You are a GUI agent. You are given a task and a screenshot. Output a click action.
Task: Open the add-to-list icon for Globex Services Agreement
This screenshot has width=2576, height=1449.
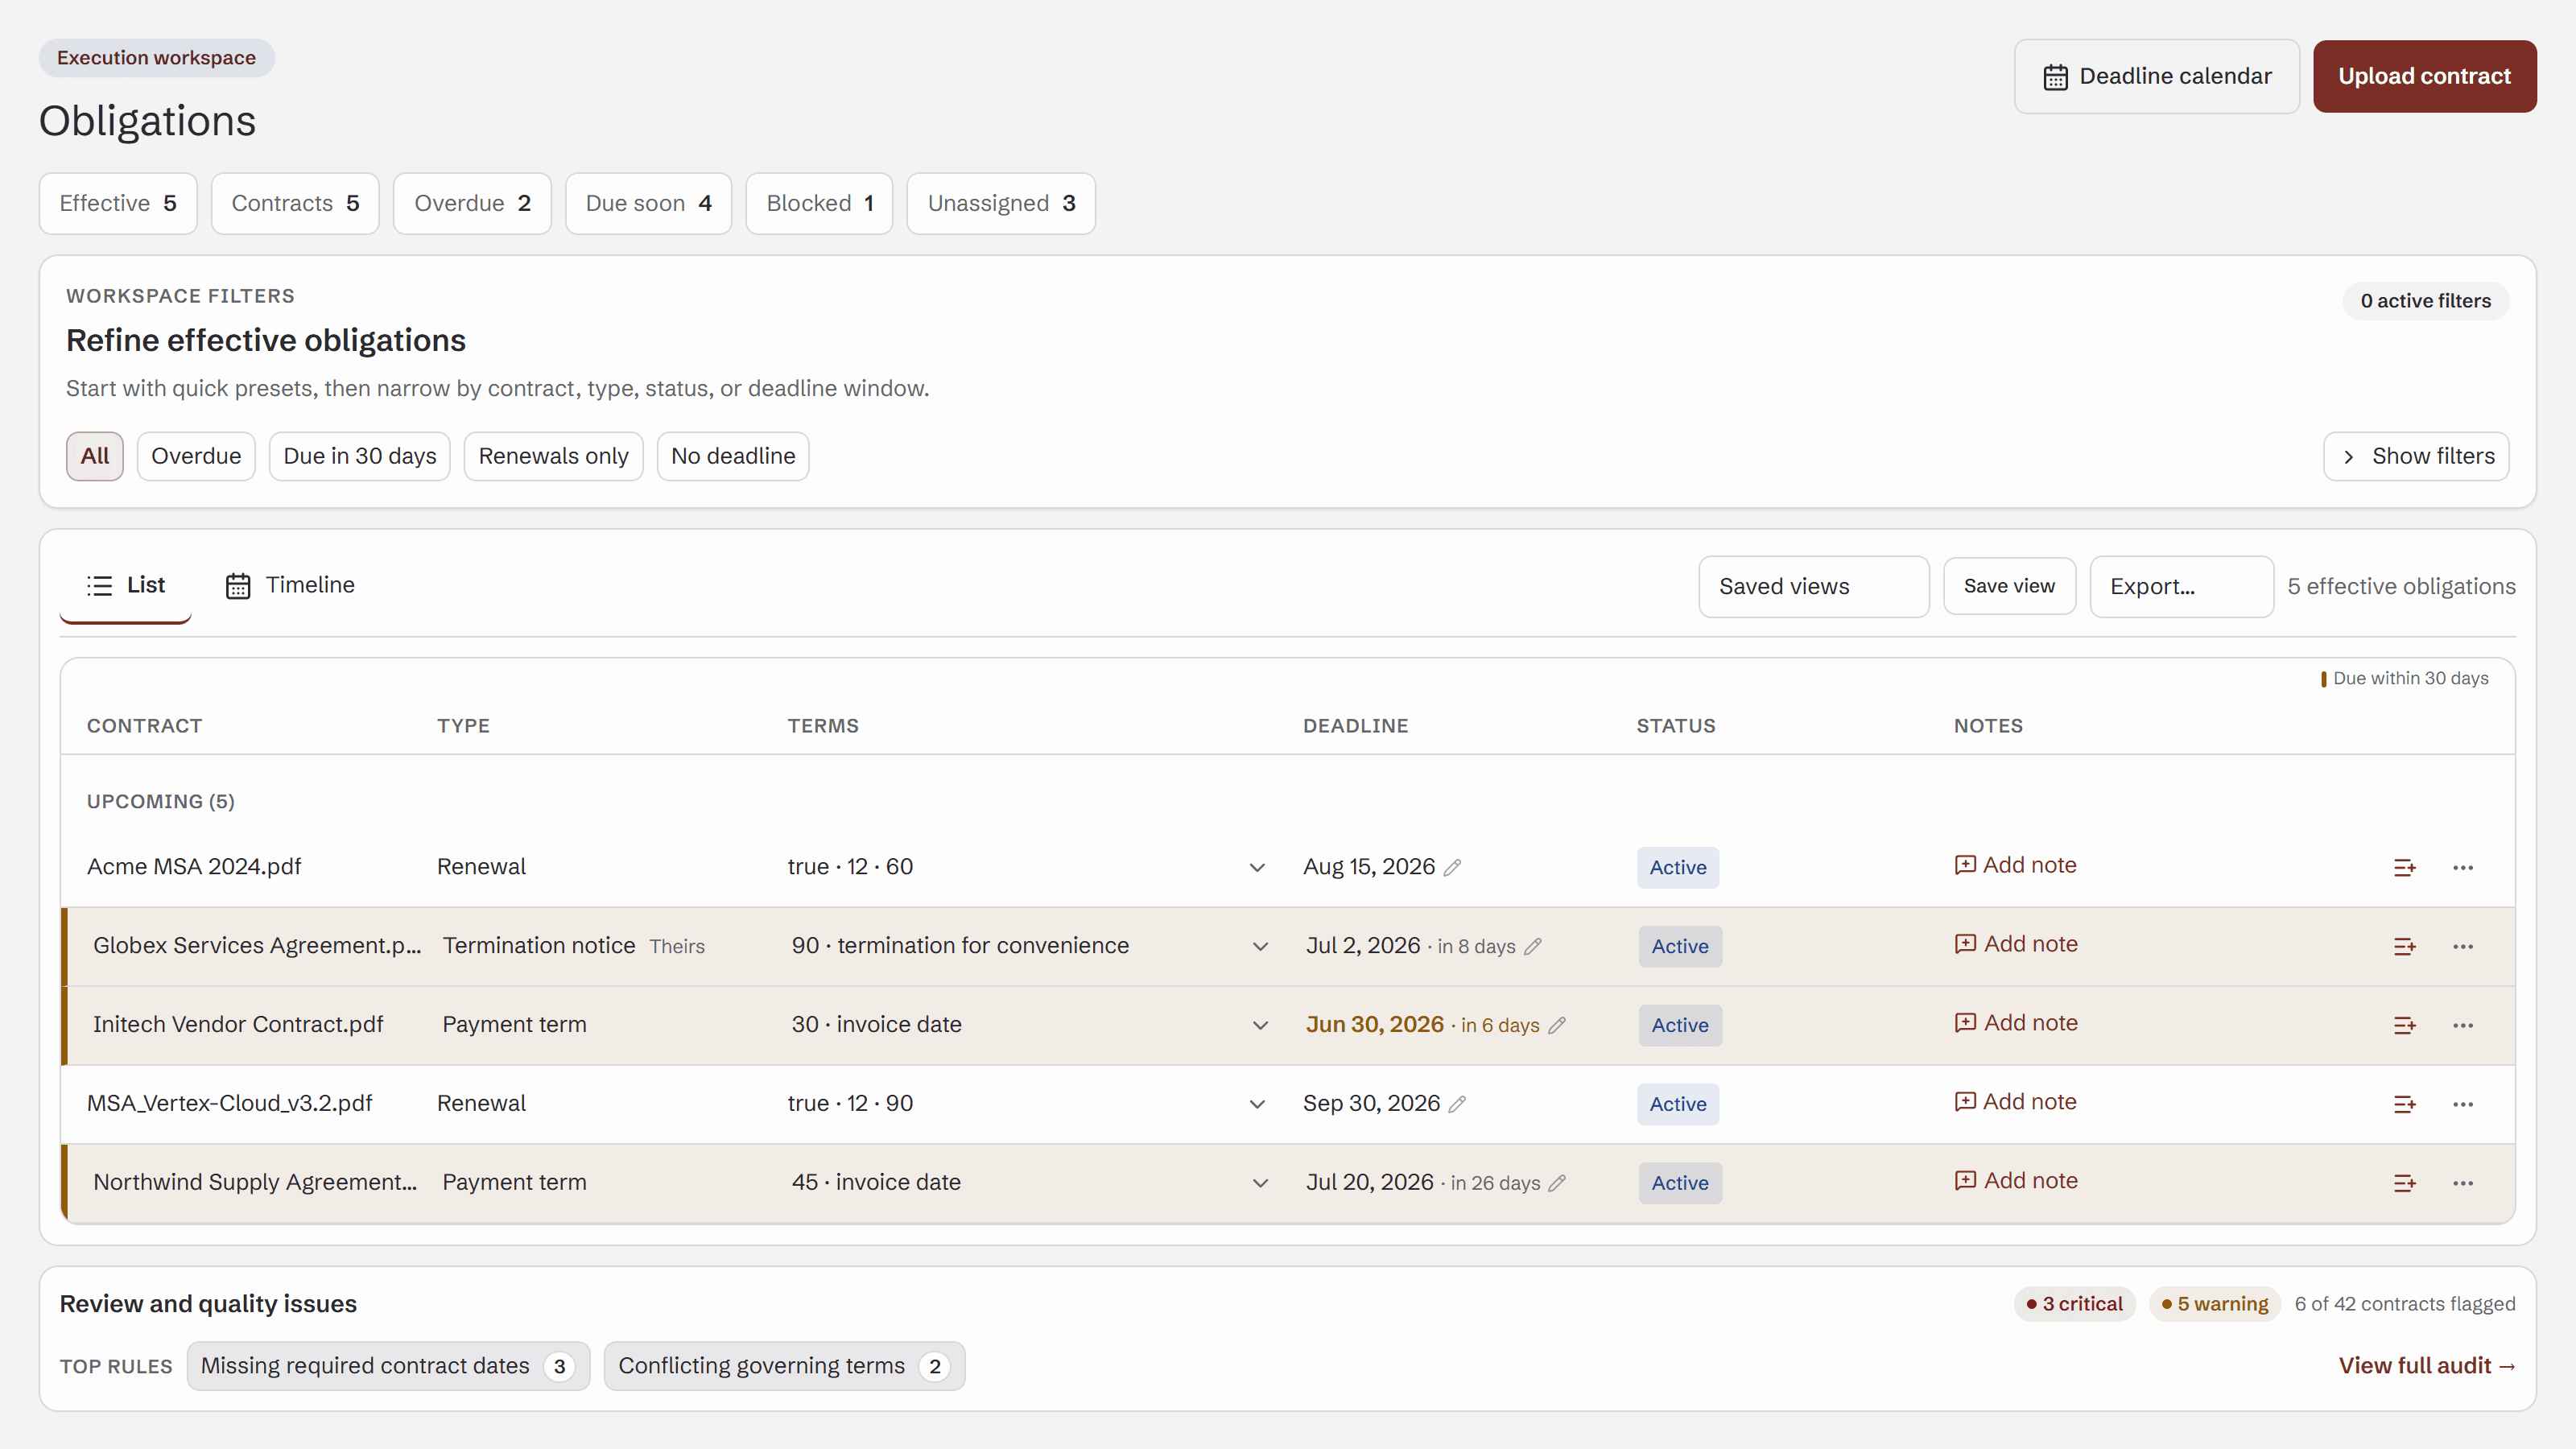[x=2404, y=946]
